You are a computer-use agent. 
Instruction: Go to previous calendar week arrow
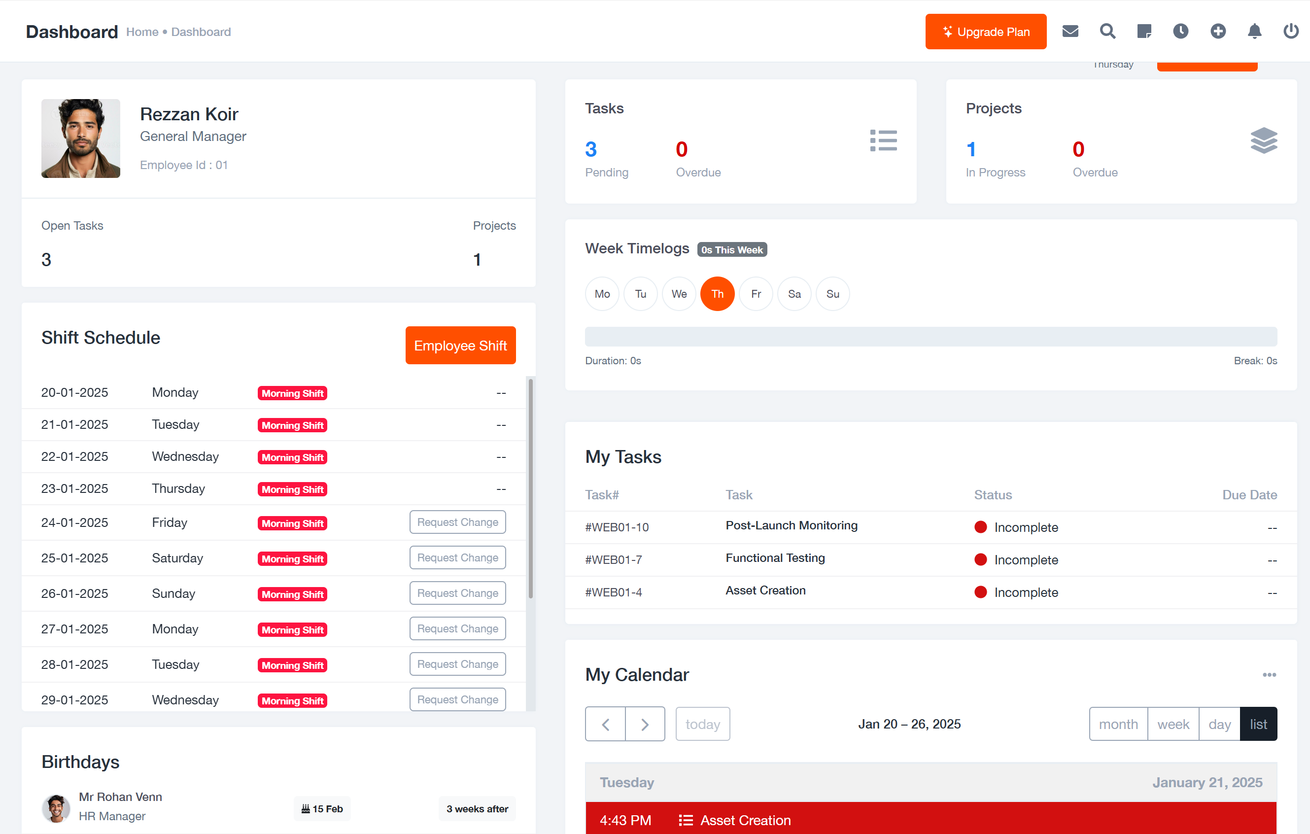point(606,724)
